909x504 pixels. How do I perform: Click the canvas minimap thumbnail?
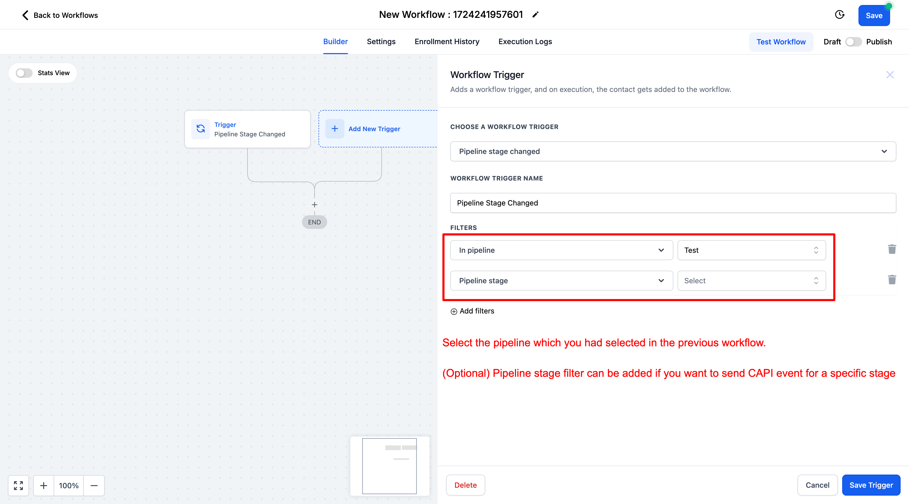click(x=390, y=466)
